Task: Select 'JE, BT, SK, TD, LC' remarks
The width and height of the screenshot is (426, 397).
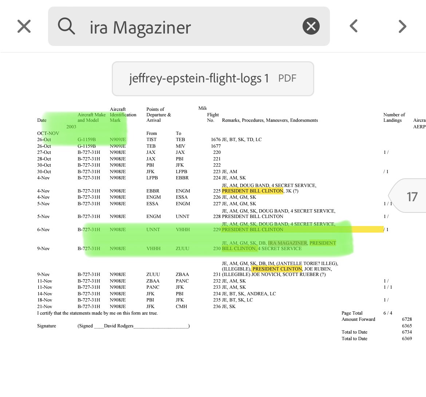Action: (242, 140)
